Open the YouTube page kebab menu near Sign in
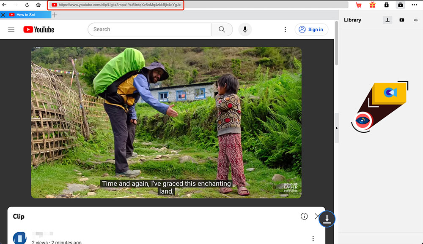Viewport: 423px width, 244px height. 285,29
